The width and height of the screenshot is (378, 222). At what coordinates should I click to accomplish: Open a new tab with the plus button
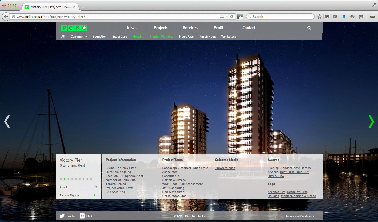pos(83,7)
